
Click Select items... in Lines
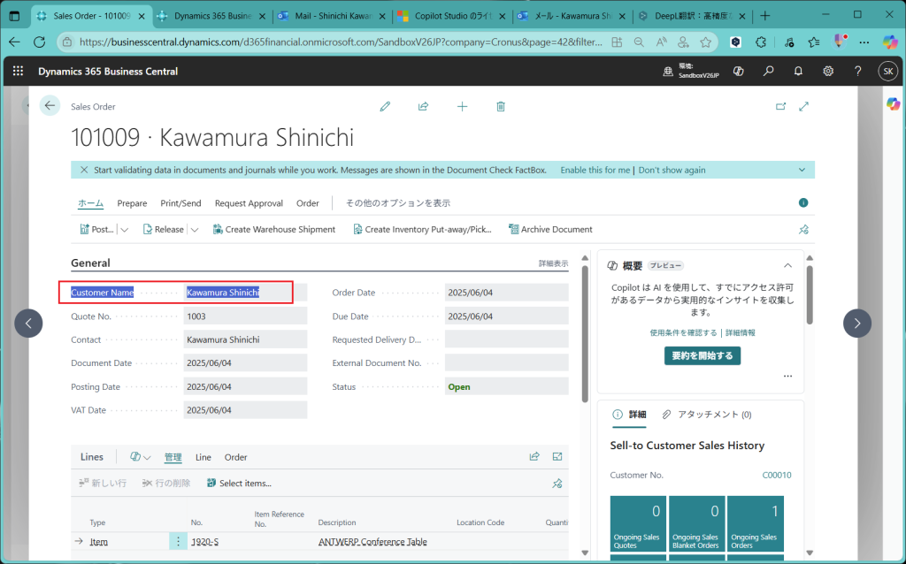click(x=239, y=484)
